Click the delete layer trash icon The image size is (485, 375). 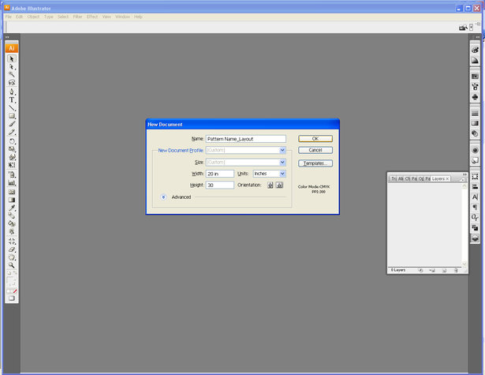pyautogui.click(x=456, y=270)
